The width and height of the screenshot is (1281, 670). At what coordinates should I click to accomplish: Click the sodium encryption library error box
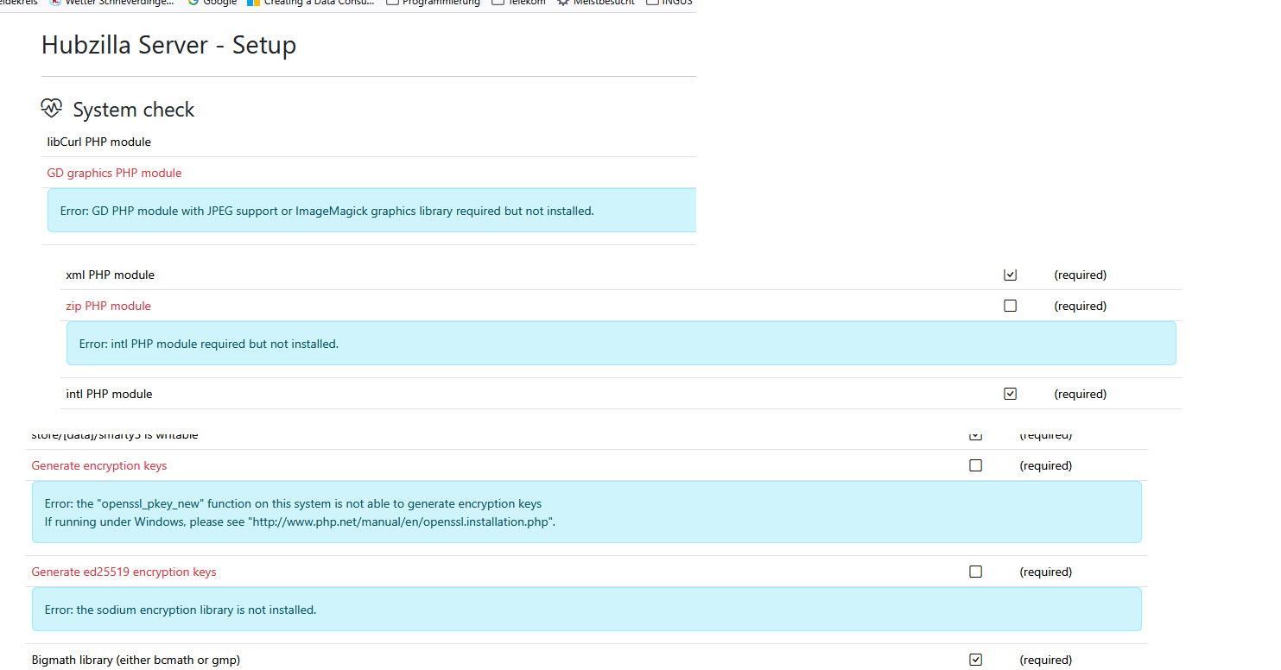[x=587, y=610]
